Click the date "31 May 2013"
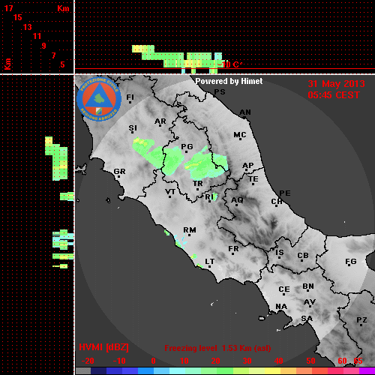The height and width of the screenshot is (375, 375). point(336,84)
